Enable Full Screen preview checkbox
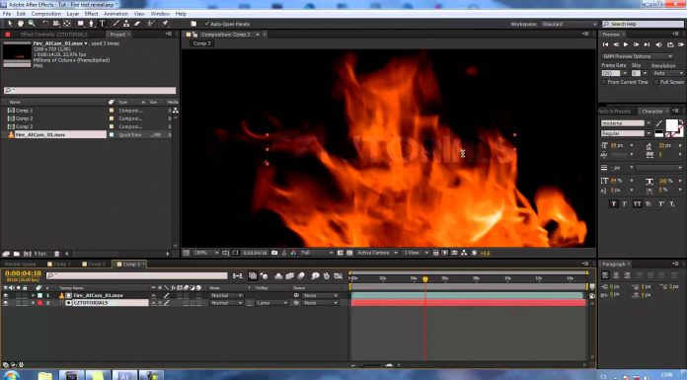 655,82
